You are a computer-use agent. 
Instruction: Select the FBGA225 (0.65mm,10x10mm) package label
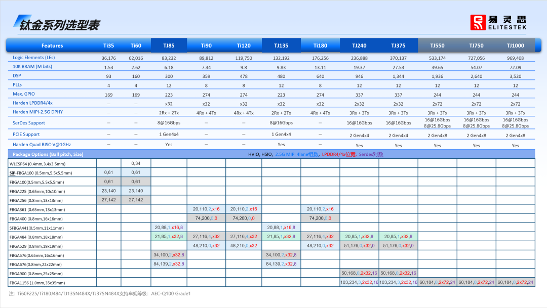(37, 191)
